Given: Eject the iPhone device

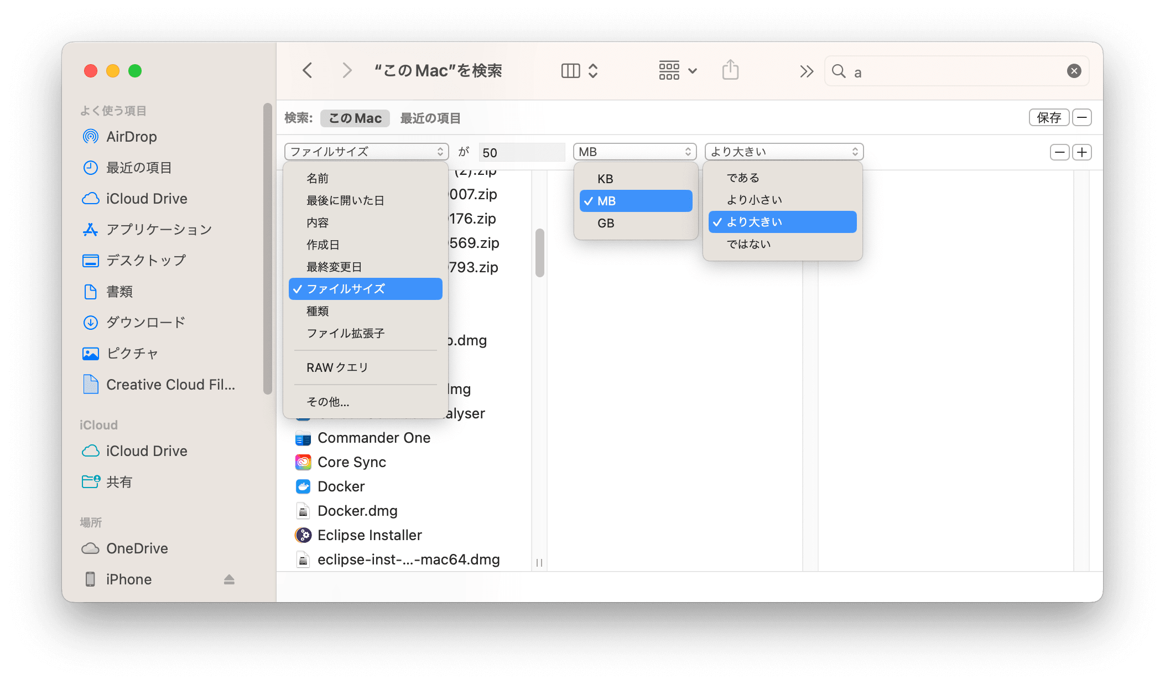Looking at the screenshot, I should (x=229, y=579).
